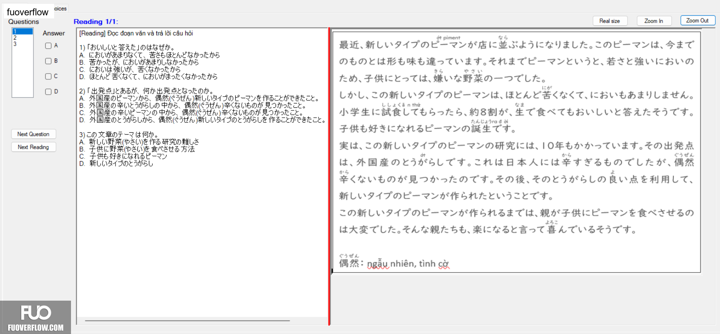Click the 'Answer' label
The width and height of the screenshot is (720, 334).
[x=54, y=33]
